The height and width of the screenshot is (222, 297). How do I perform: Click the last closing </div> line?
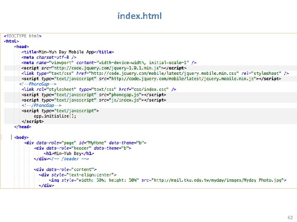pyautogui.click(x=46, y=185)
